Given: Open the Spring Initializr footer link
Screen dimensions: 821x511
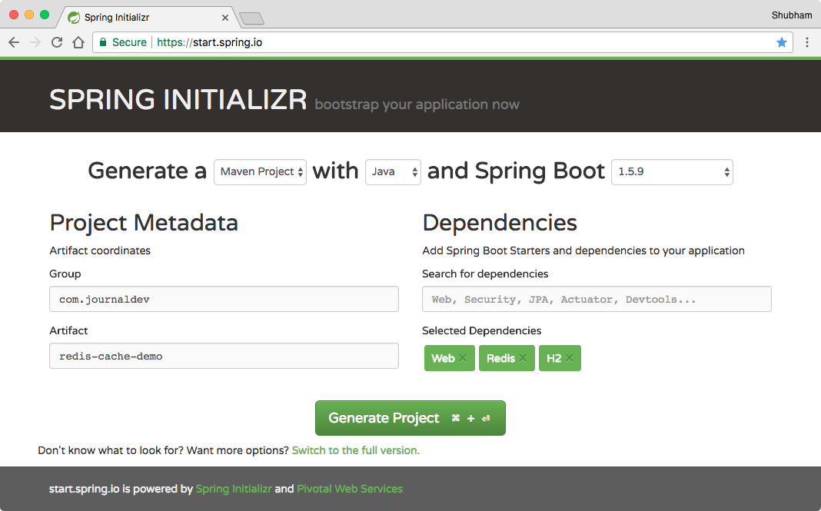Looking at the screenshot, I should click(x=234, y=489).
